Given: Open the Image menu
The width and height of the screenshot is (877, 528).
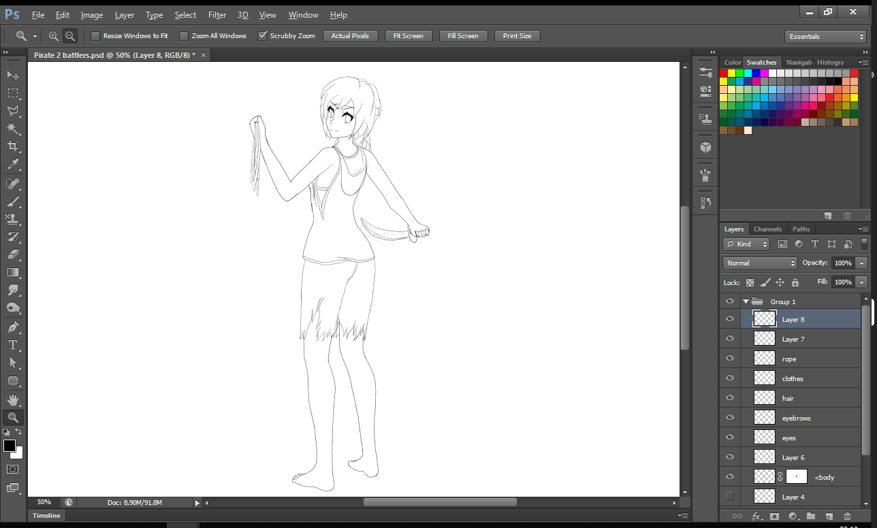Looking at the screenshot, I should point(92,14).
